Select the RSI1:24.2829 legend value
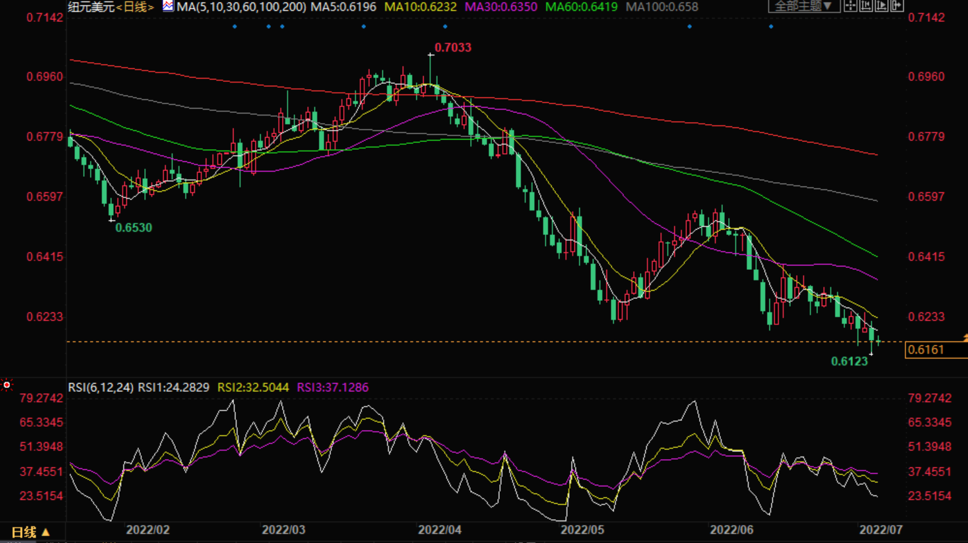 [x=173, y=387]
